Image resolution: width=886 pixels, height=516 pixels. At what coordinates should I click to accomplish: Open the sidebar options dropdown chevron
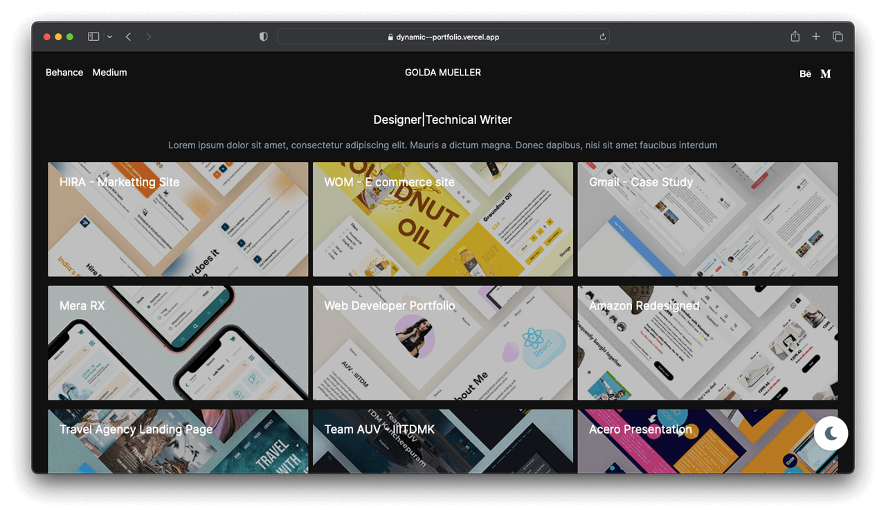point(109,37)
